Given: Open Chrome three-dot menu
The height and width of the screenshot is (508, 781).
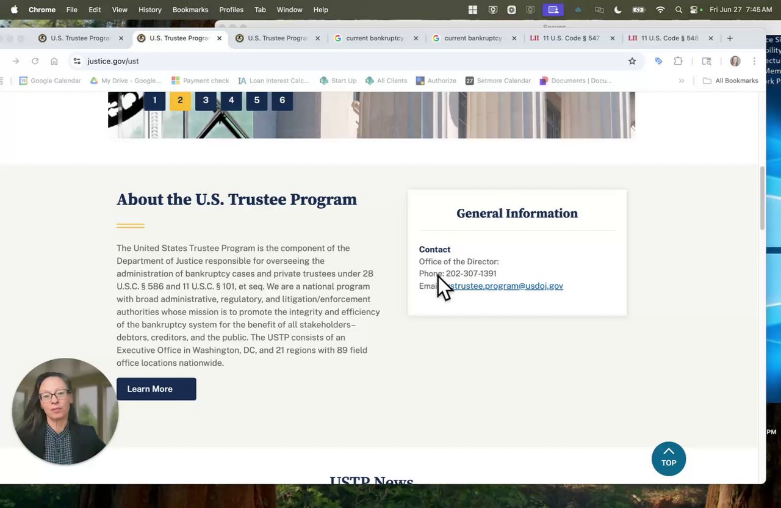Looking at the screenshot, I should [x=754, y=61].
